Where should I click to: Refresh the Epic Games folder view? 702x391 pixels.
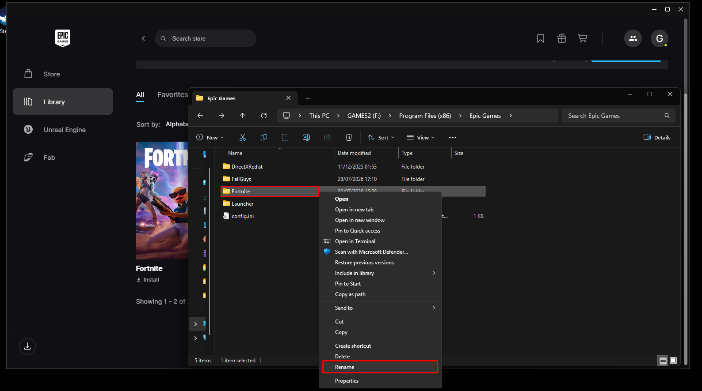coord(264,116)
